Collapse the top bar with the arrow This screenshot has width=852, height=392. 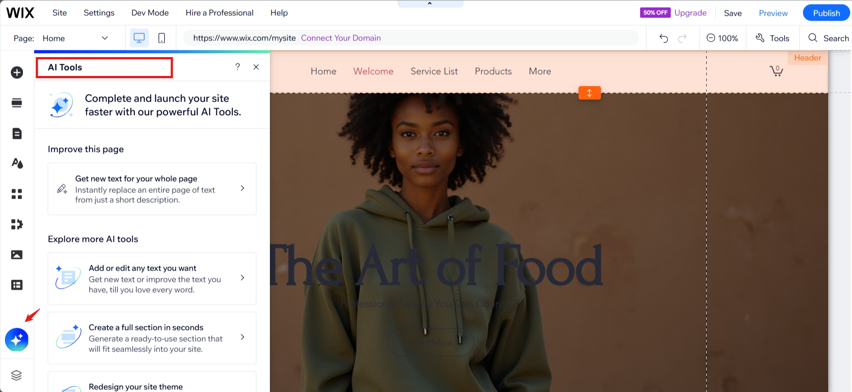tap(430, 4)
